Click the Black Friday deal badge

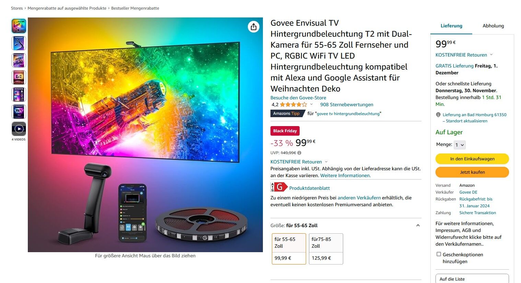click(x=285, y=131)
